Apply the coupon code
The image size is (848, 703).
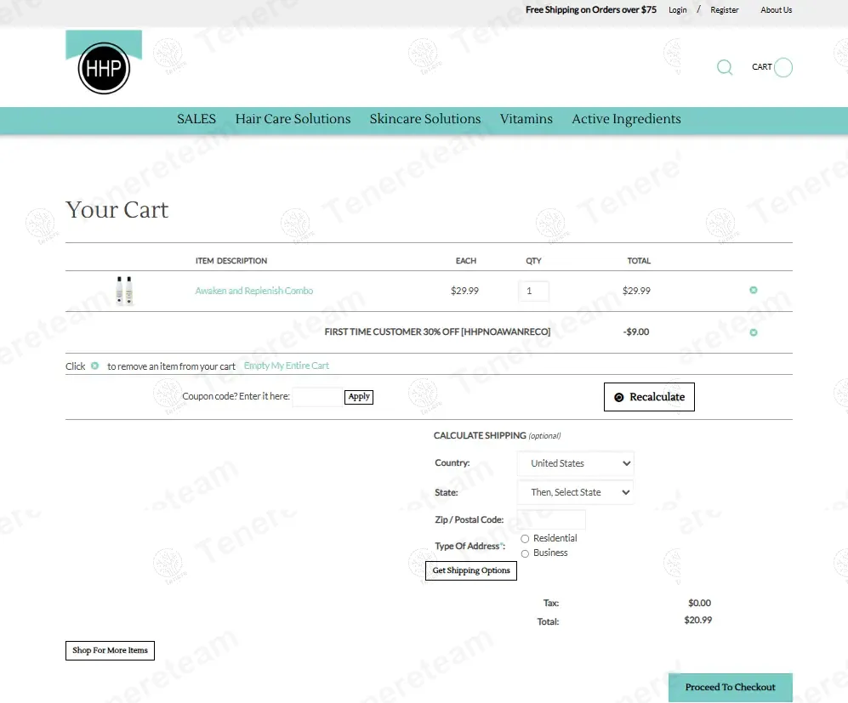[359, 397]
